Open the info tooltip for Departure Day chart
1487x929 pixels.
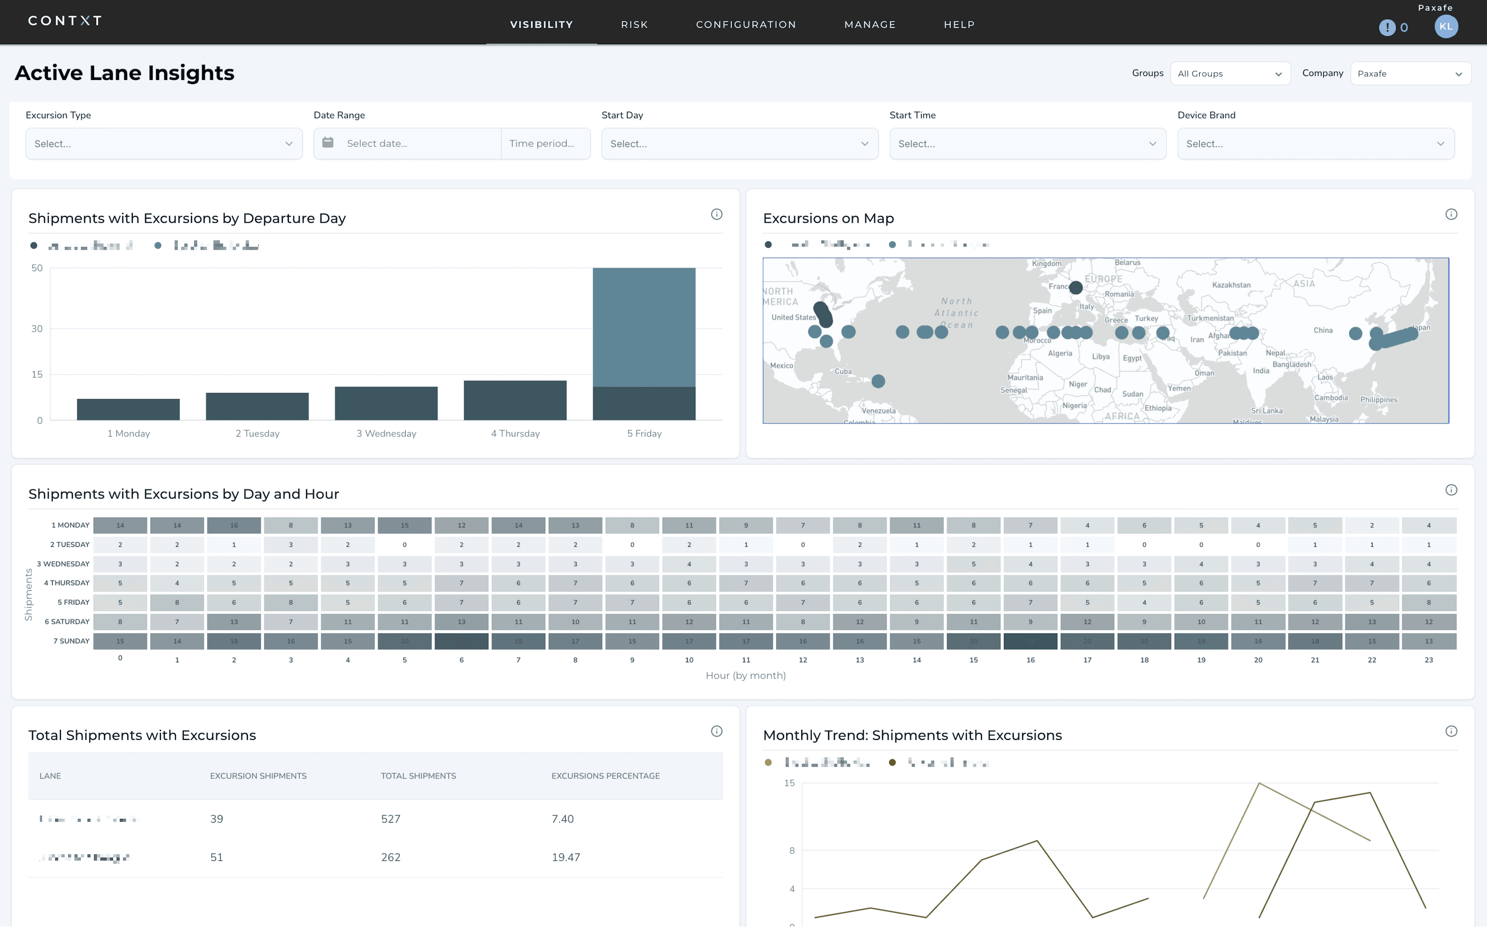click(717, 214)
